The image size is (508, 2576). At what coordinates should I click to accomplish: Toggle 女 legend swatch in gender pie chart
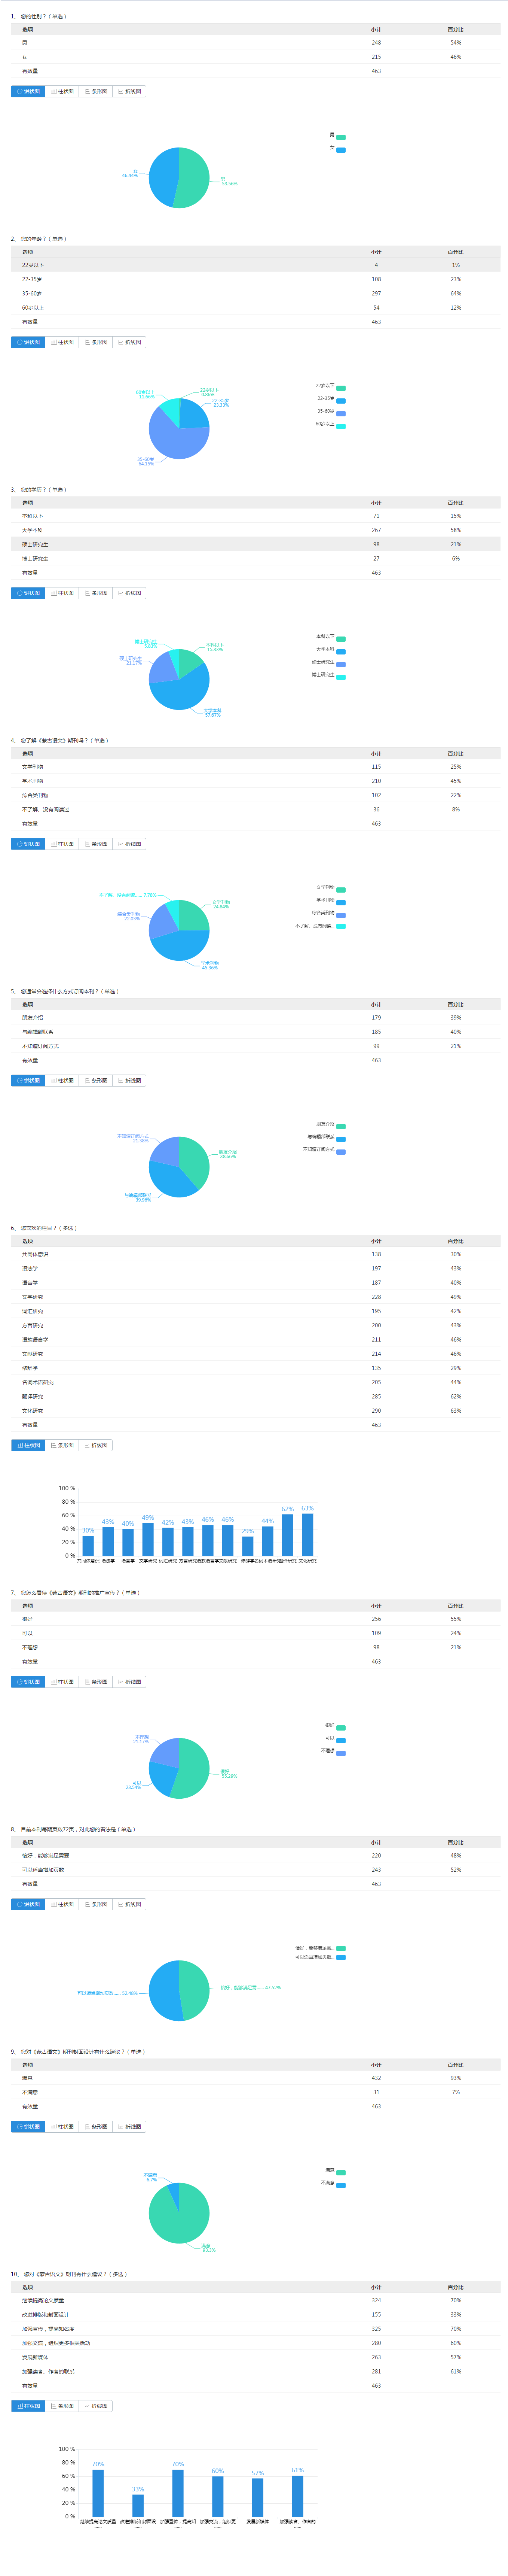click(x=341, y=150)
